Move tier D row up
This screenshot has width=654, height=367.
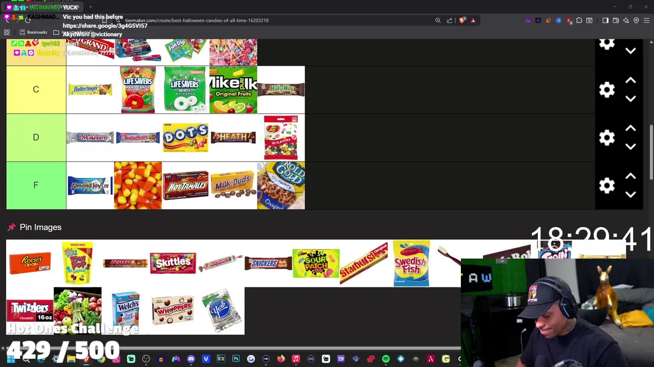pos(630,128)
